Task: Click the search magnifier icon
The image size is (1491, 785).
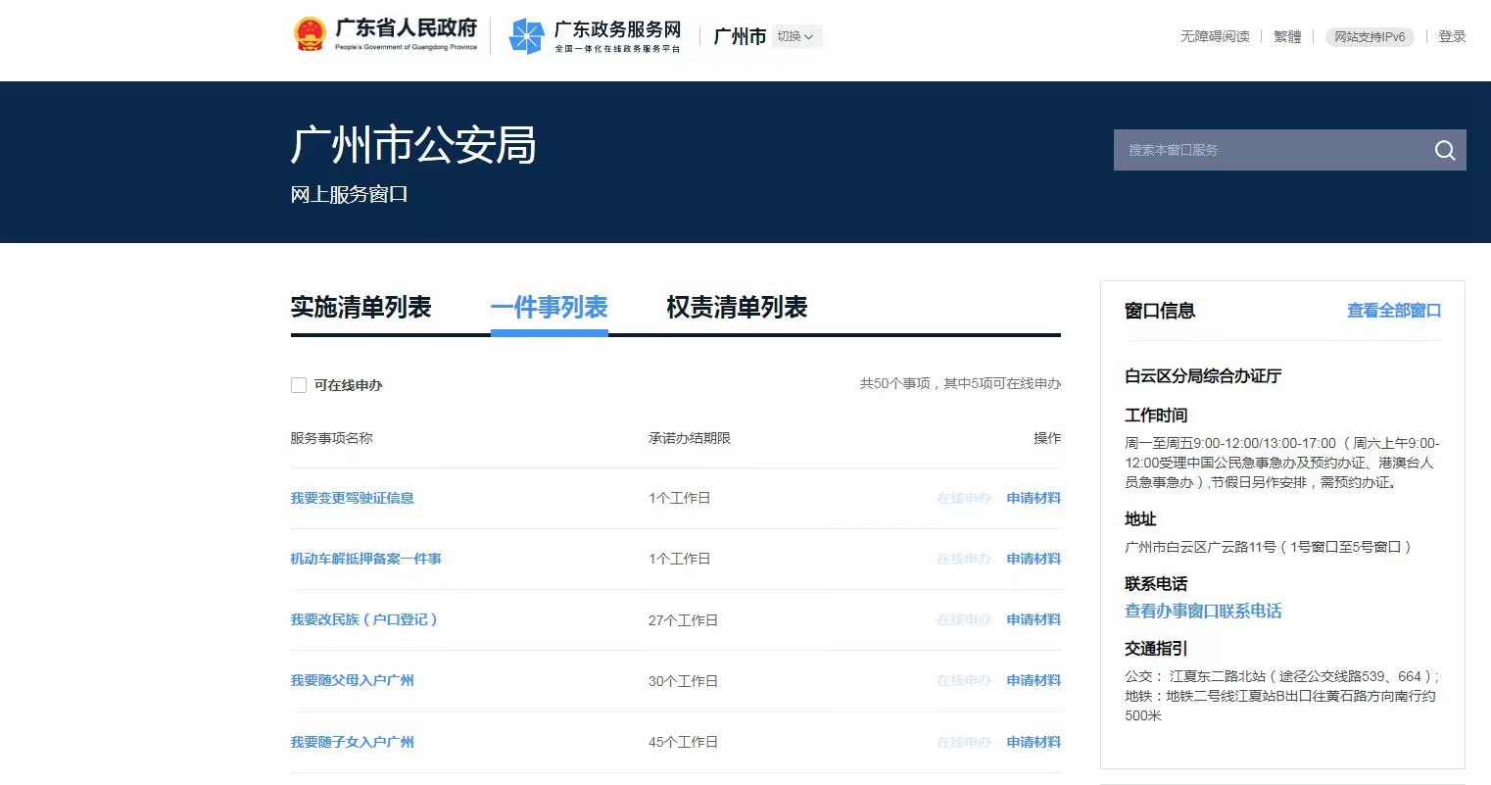Action: point(1444,150)
